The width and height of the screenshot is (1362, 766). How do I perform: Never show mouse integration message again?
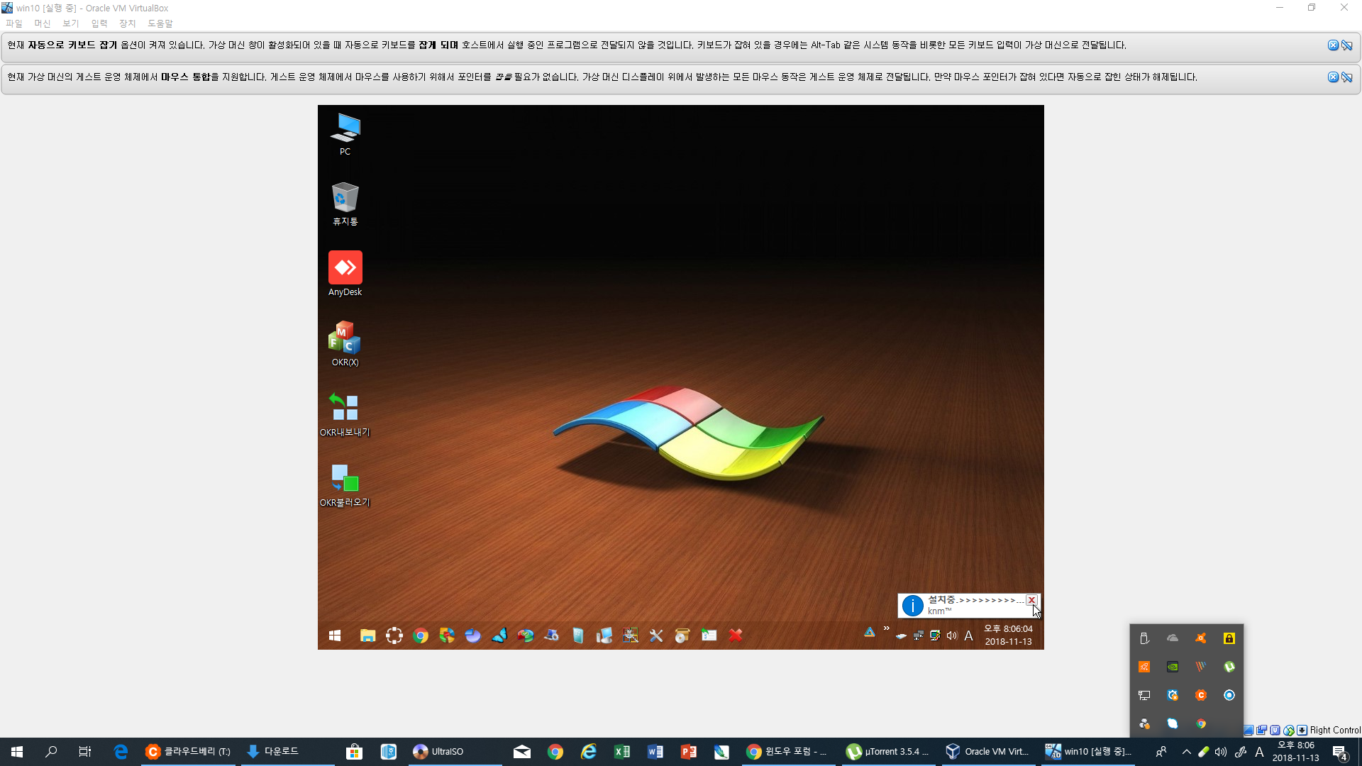click(1347, 77)
